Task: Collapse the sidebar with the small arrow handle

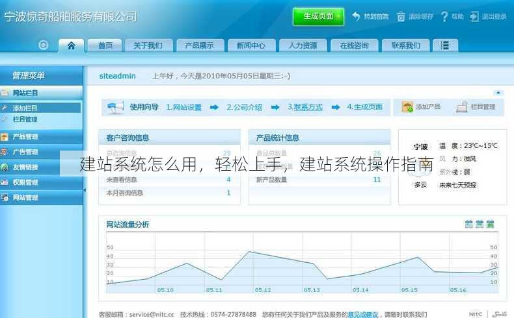Action: point(85,190)
